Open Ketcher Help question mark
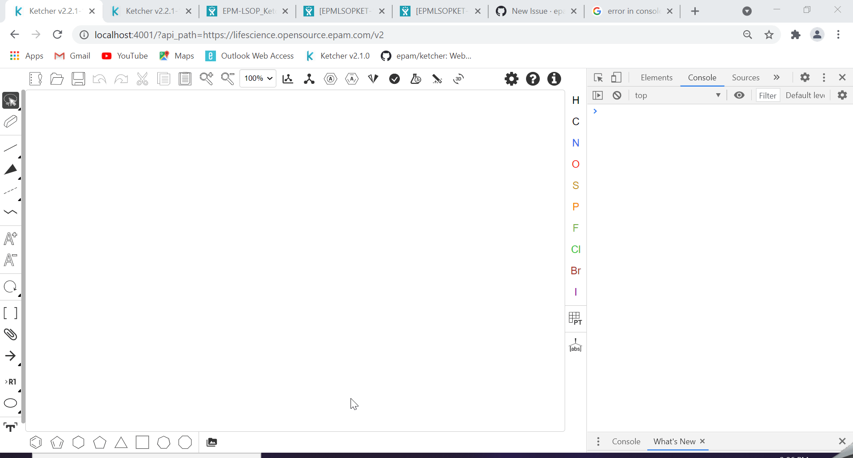This screenshot has height=458, width=853. (533, 79)
